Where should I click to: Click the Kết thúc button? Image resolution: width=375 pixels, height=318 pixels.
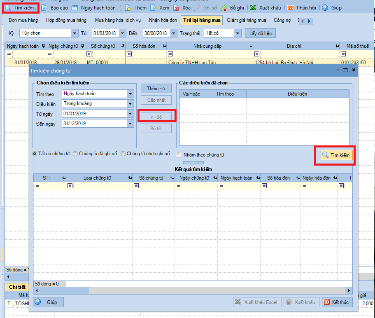click(337, 302)
